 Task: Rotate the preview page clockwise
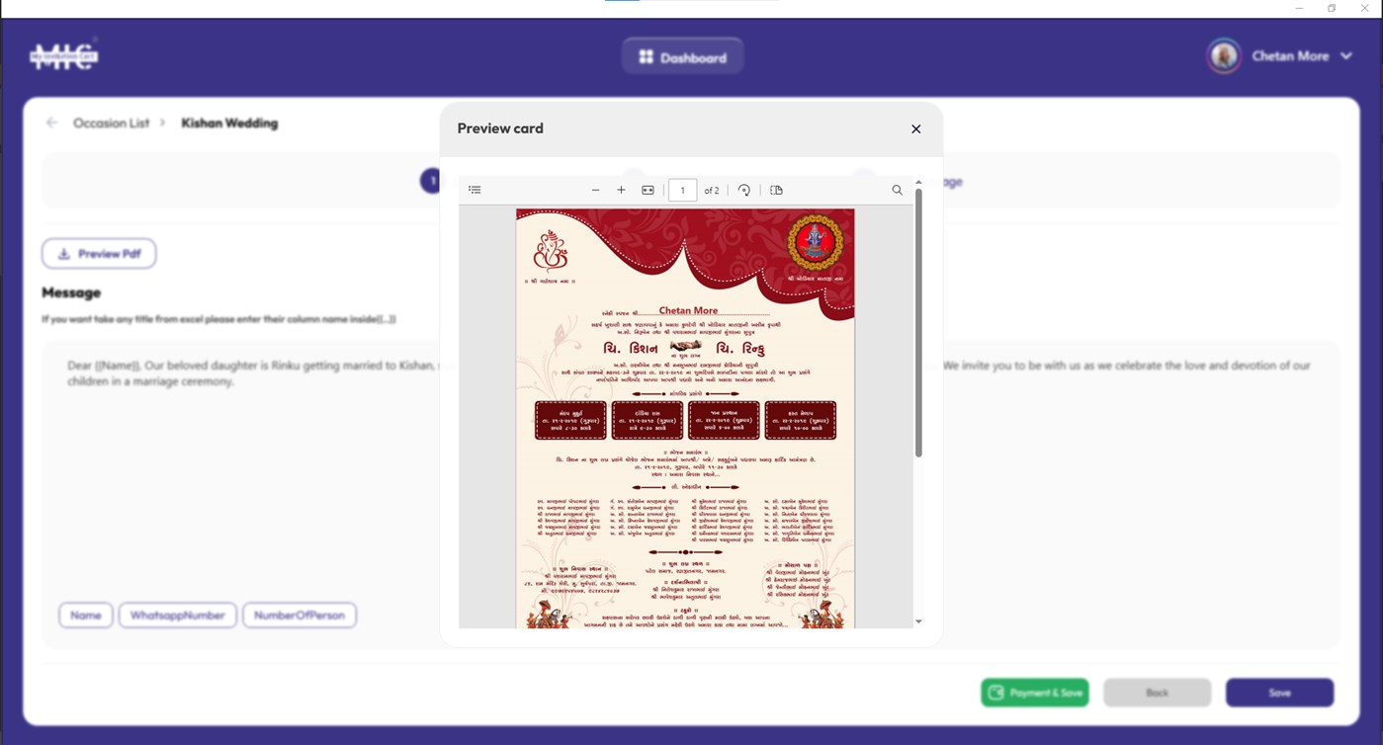[743, 189]
